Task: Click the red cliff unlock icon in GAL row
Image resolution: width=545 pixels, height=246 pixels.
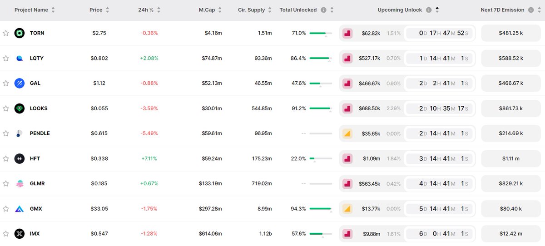Action: pos(347,83)
